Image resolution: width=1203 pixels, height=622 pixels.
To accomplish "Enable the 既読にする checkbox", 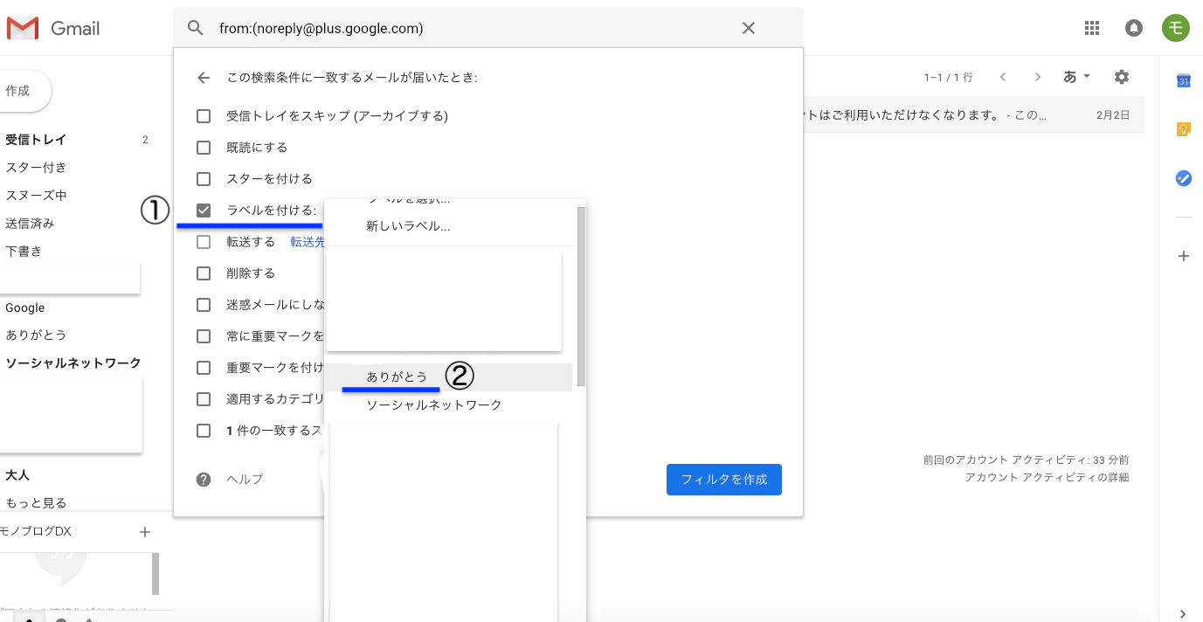I will pos(204,148).
